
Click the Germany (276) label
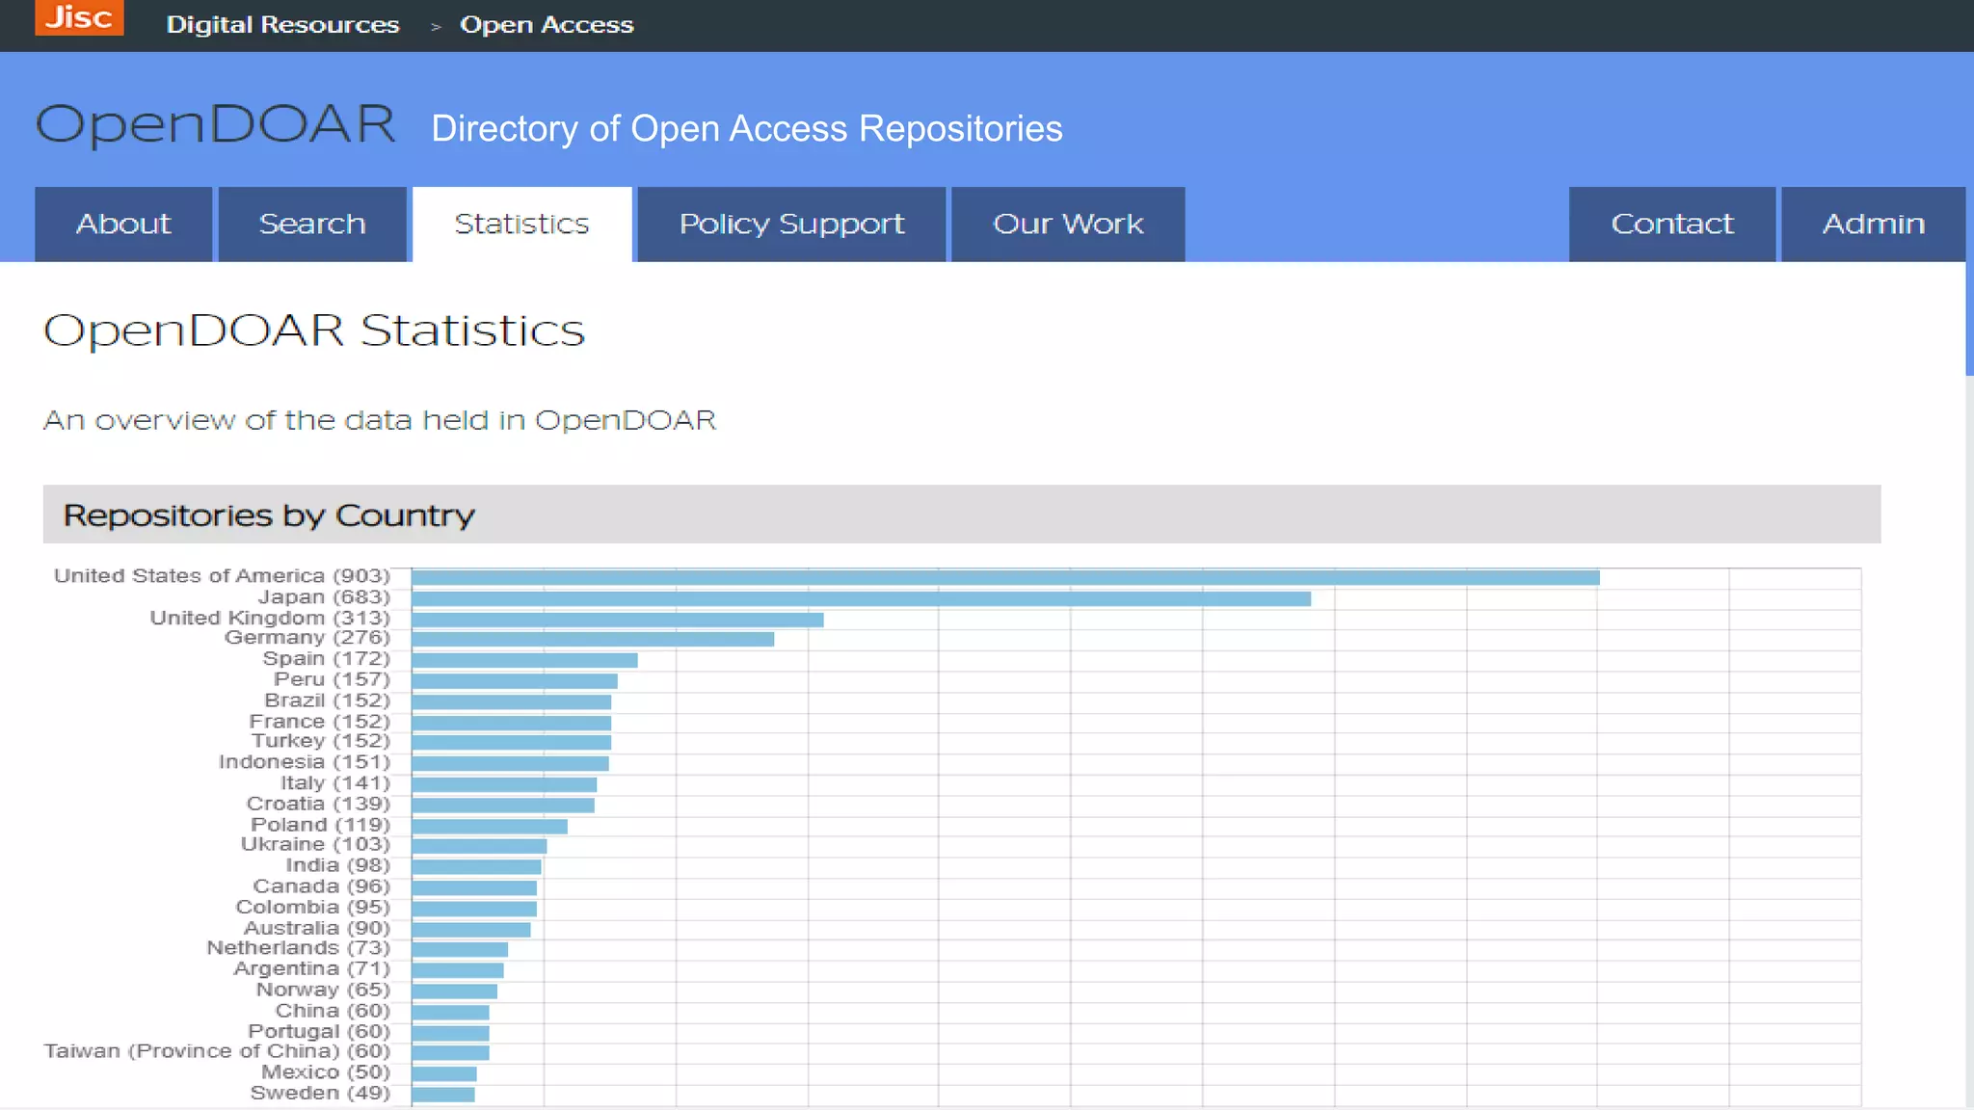[307, 638]
